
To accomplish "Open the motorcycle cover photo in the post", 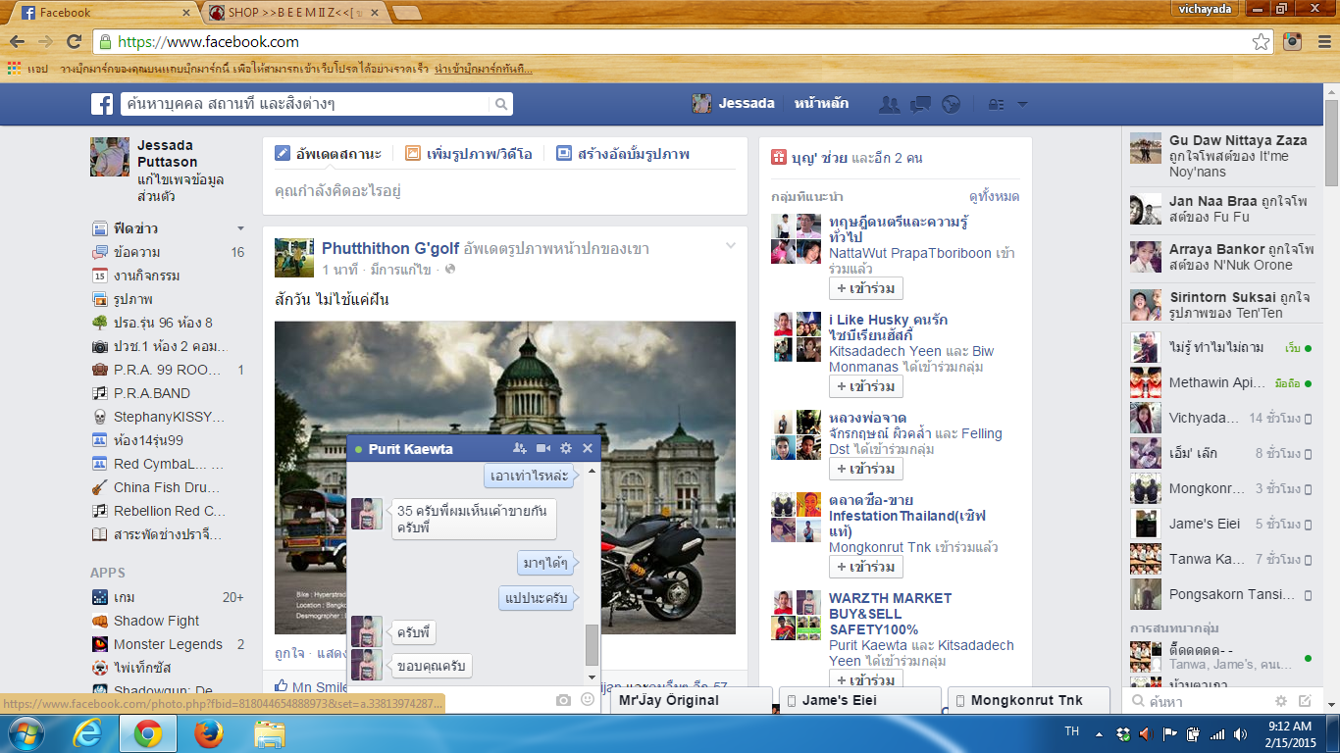I will (505, 477).
